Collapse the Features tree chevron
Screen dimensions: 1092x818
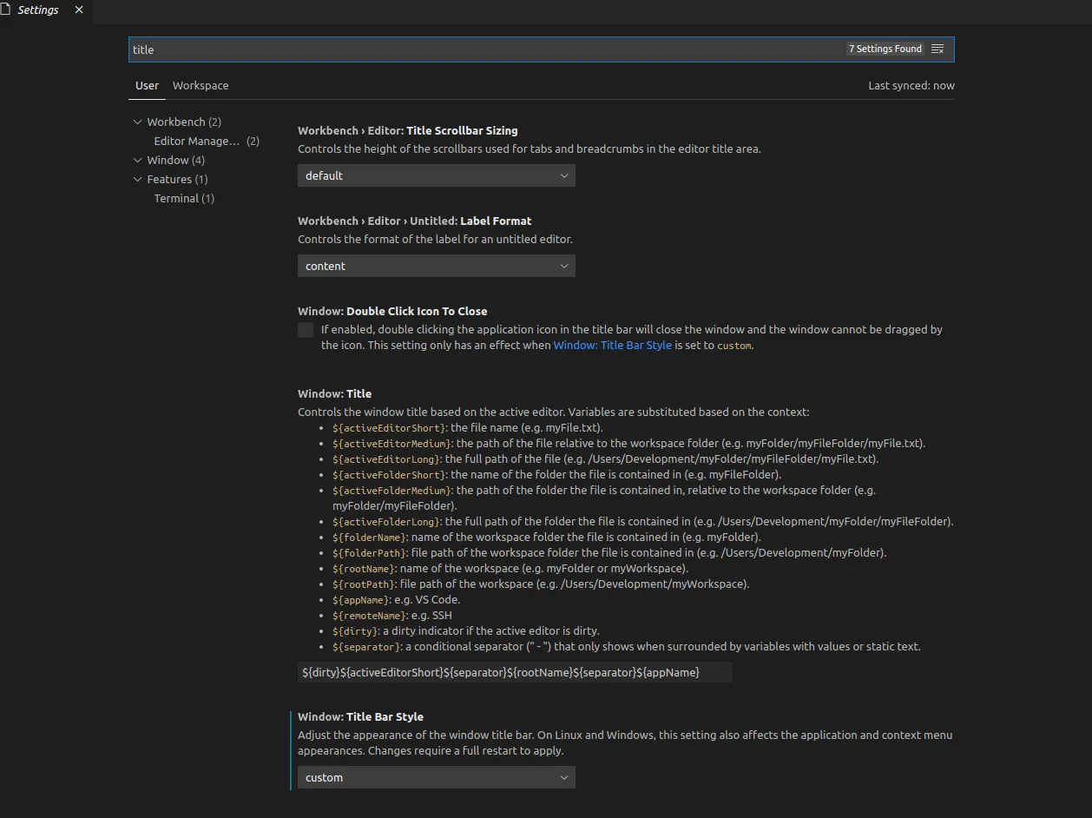[x=137, y=180]
